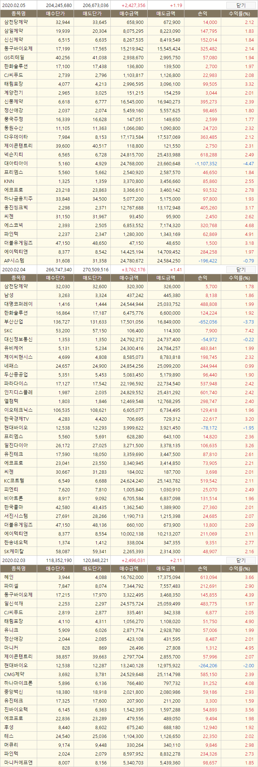Select the 남성 stock name
The image size is (258, 767).
tap(9, 295)
